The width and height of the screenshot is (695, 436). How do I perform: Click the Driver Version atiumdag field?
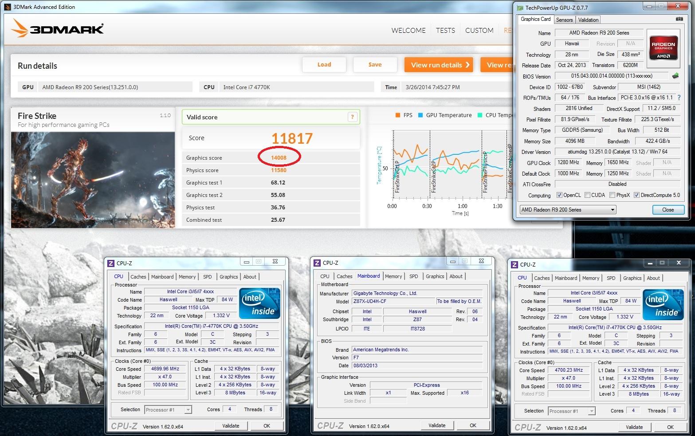pos(617,152)
